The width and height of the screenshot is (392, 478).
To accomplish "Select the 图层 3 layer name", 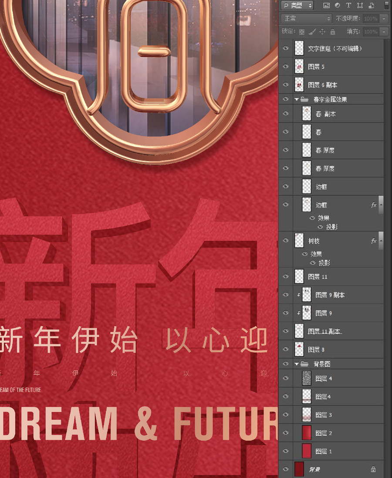I will pyautogui.click(x=324, y=415).
